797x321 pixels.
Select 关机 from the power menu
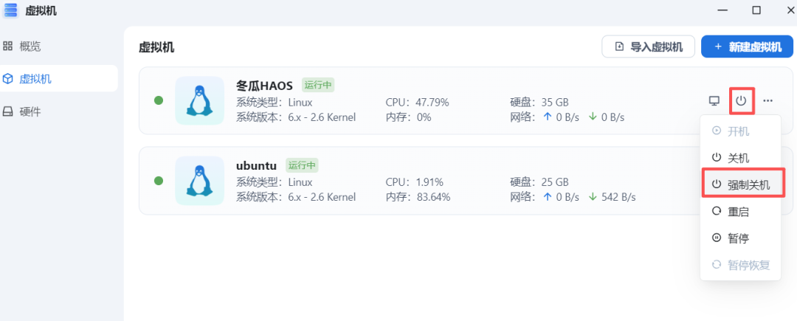pos(739,158)
